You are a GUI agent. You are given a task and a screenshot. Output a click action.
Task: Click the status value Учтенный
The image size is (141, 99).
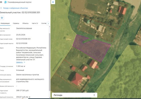pyautogui.click(x=20, y=70)
